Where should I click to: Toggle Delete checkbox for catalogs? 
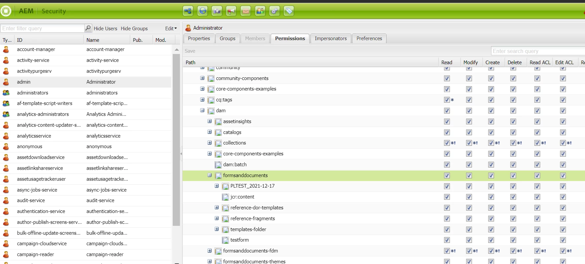click(513, 132)
